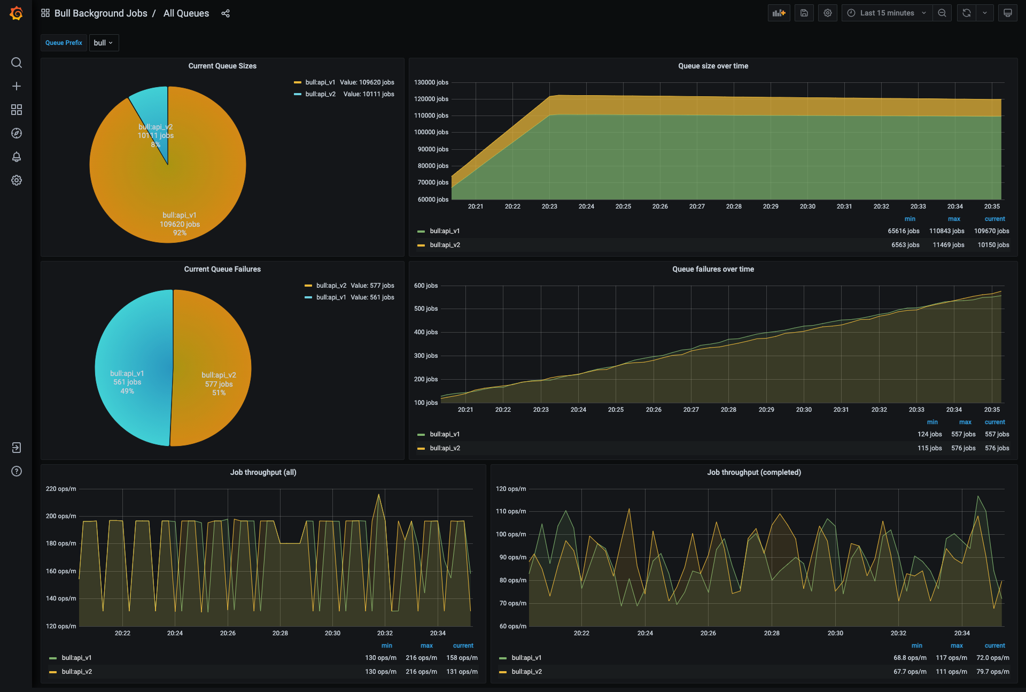Open the Queue size over time panel menu
1026x692 pixels.
pos(713,66)
